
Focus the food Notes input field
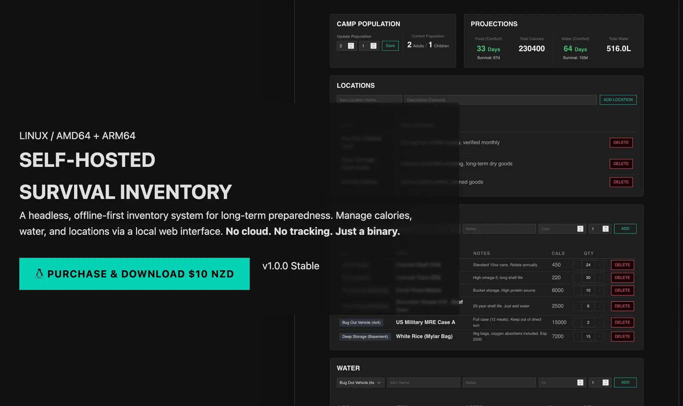pyautogui.click(x=499, y=229)
